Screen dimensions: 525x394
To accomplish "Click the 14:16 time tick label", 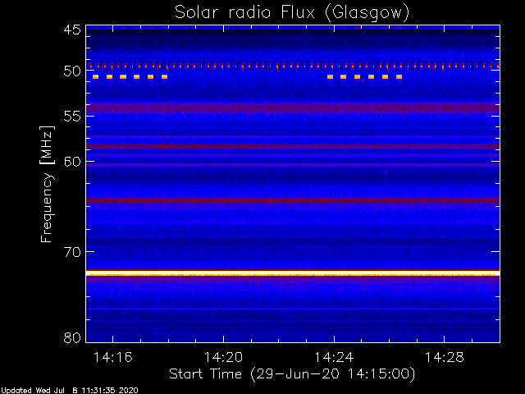I will click(x=113, y=357).
